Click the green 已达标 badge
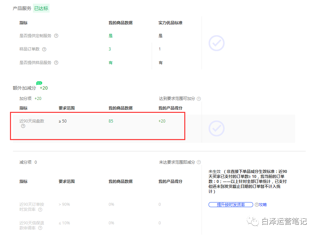The height and width of the screenshot is (235, 317). (x=41, y=8)
